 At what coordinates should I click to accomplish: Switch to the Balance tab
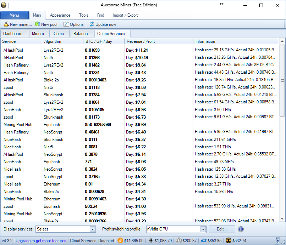click(81, 34)
